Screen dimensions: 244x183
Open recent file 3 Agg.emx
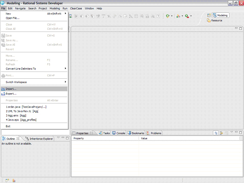(34, 115)
